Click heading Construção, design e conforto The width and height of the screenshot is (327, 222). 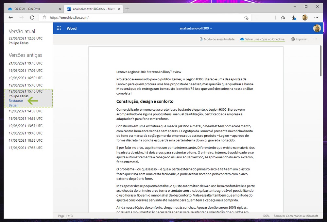pos(145,102)
